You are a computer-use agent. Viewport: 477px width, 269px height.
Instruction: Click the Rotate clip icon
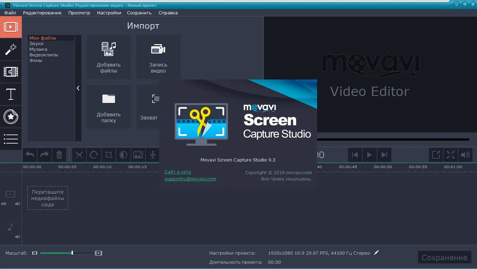(94, 155)
